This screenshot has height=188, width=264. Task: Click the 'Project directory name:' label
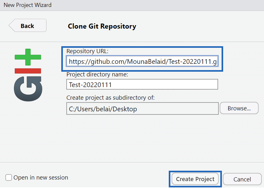pos(97,74)
